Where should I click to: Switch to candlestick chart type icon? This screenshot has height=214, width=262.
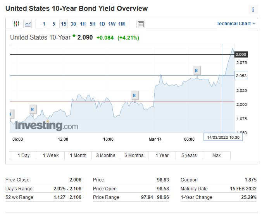coord(16,24)
